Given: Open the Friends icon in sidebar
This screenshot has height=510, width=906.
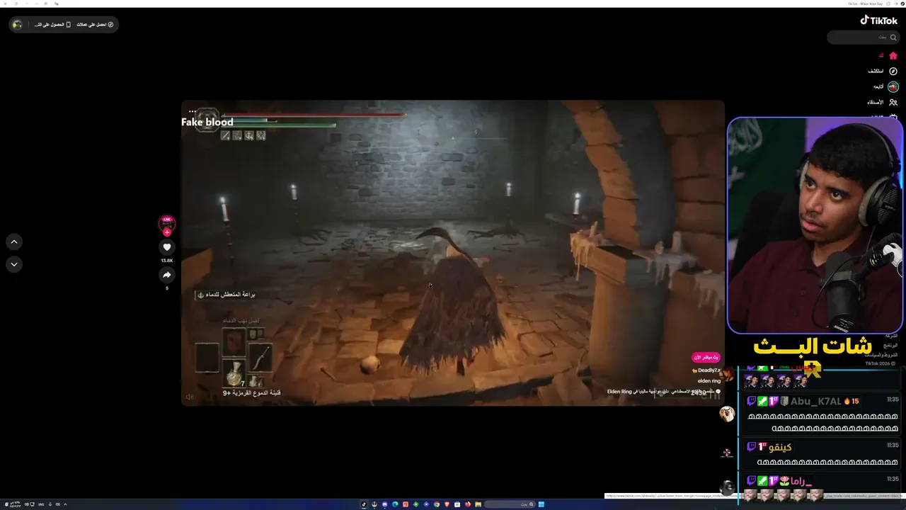Looking at the screenshot, I should [893, 102].
